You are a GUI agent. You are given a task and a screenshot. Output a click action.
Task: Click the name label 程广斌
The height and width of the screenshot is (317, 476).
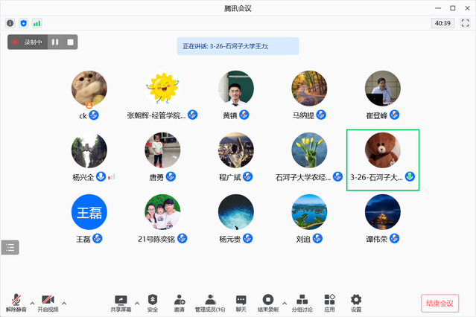[229, 177]
